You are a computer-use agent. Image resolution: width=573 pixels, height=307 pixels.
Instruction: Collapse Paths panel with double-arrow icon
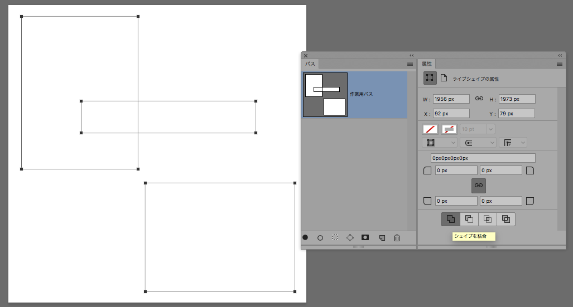pyautogui.click(x=412, y=56)
